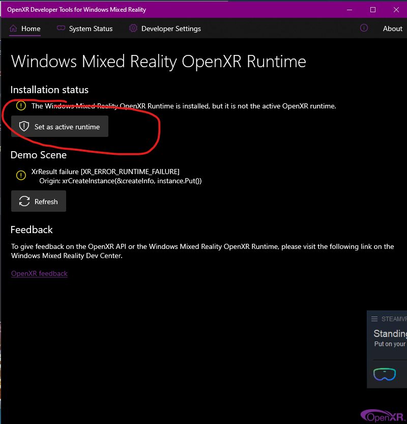Click the shield icon on Set as active runtime
This screenshot has width=407, height=424.
click(x=24, y=126)
